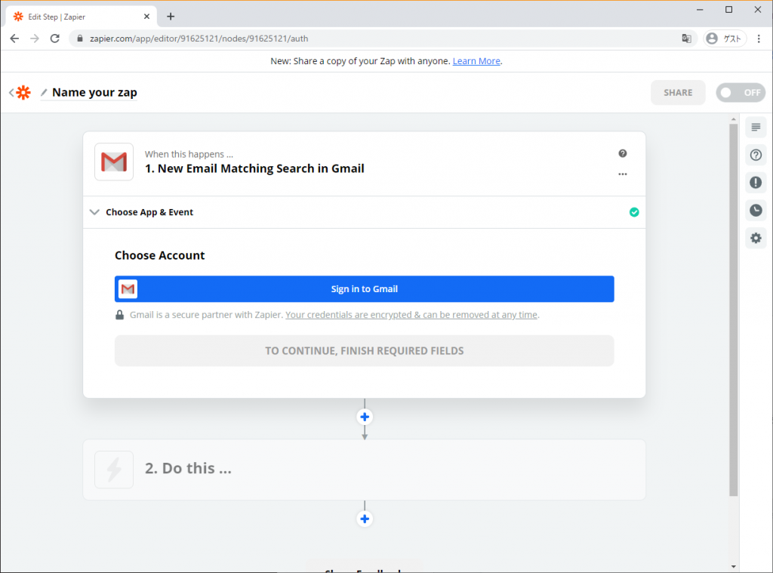Click the pencil icon beside zap name

pos(44,92)
